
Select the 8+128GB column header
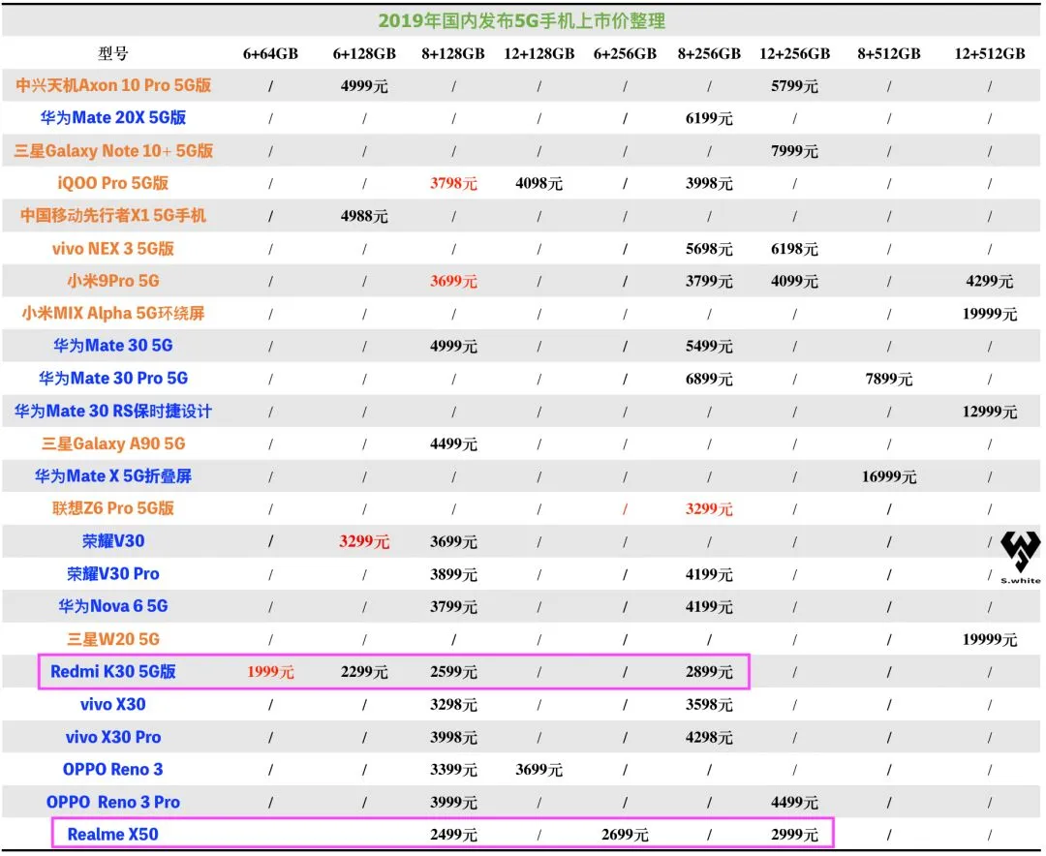coord(453,53)
